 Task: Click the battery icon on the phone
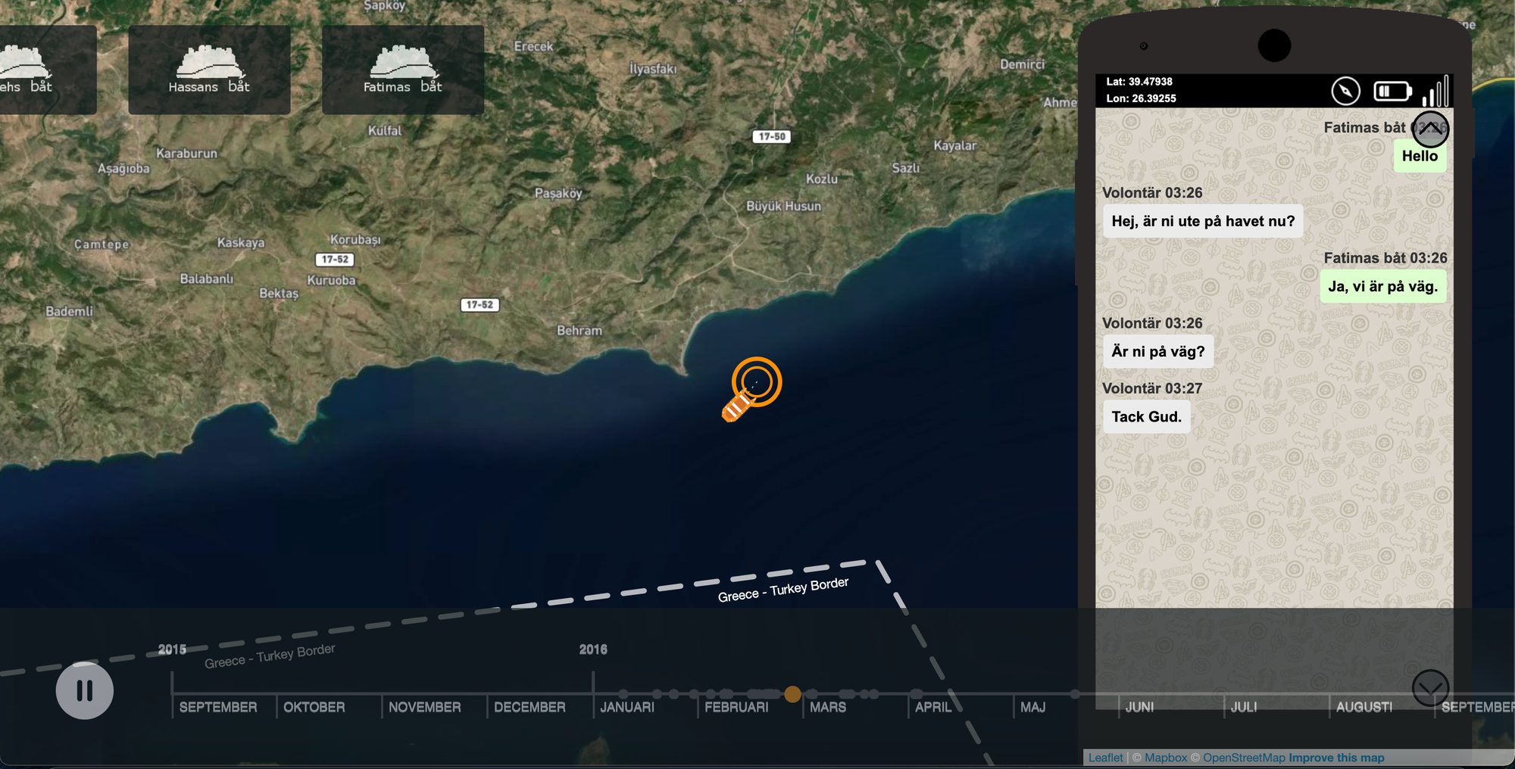1392,91
